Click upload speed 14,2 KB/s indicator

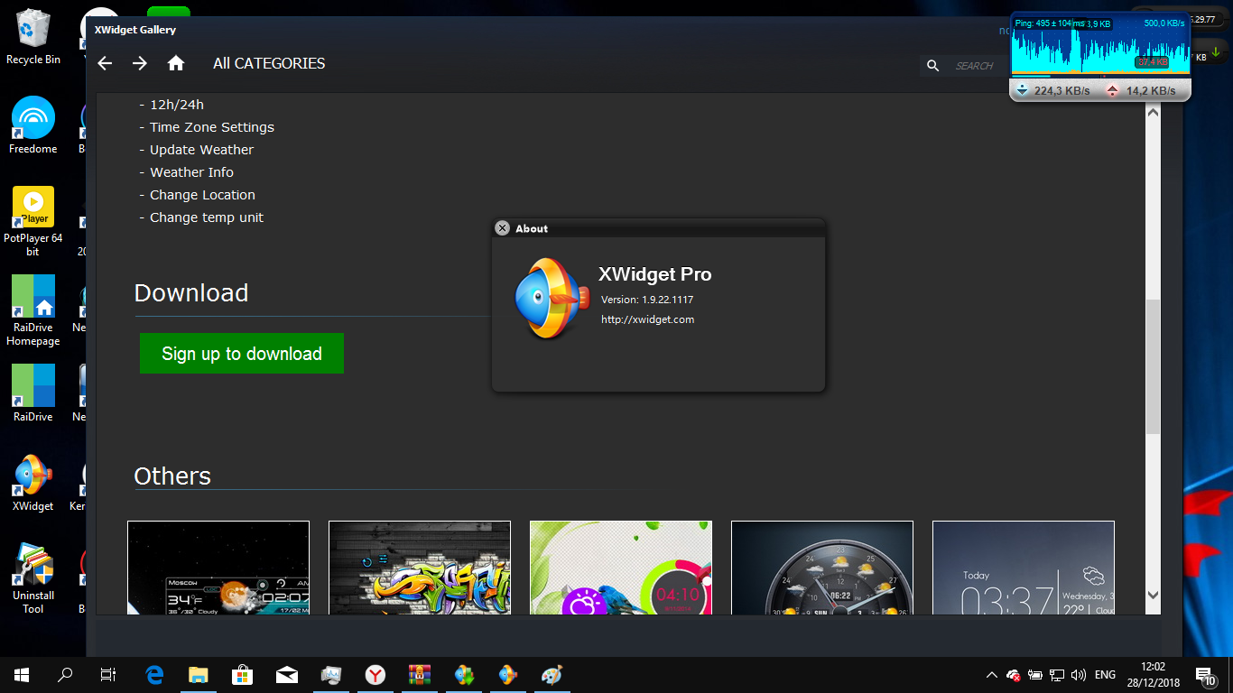click(1141, 90)
